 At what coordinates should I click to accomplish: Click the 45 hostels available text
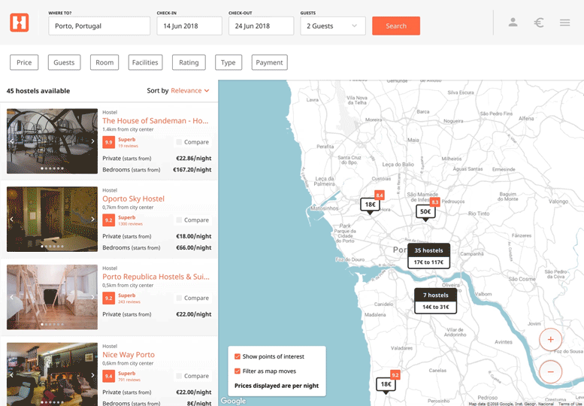pos(38,91)
